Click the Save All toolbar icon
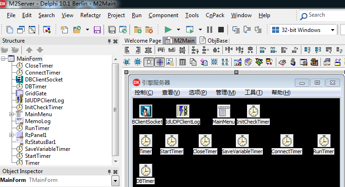This screenshot has width=345, height=187. click(112, 30)
